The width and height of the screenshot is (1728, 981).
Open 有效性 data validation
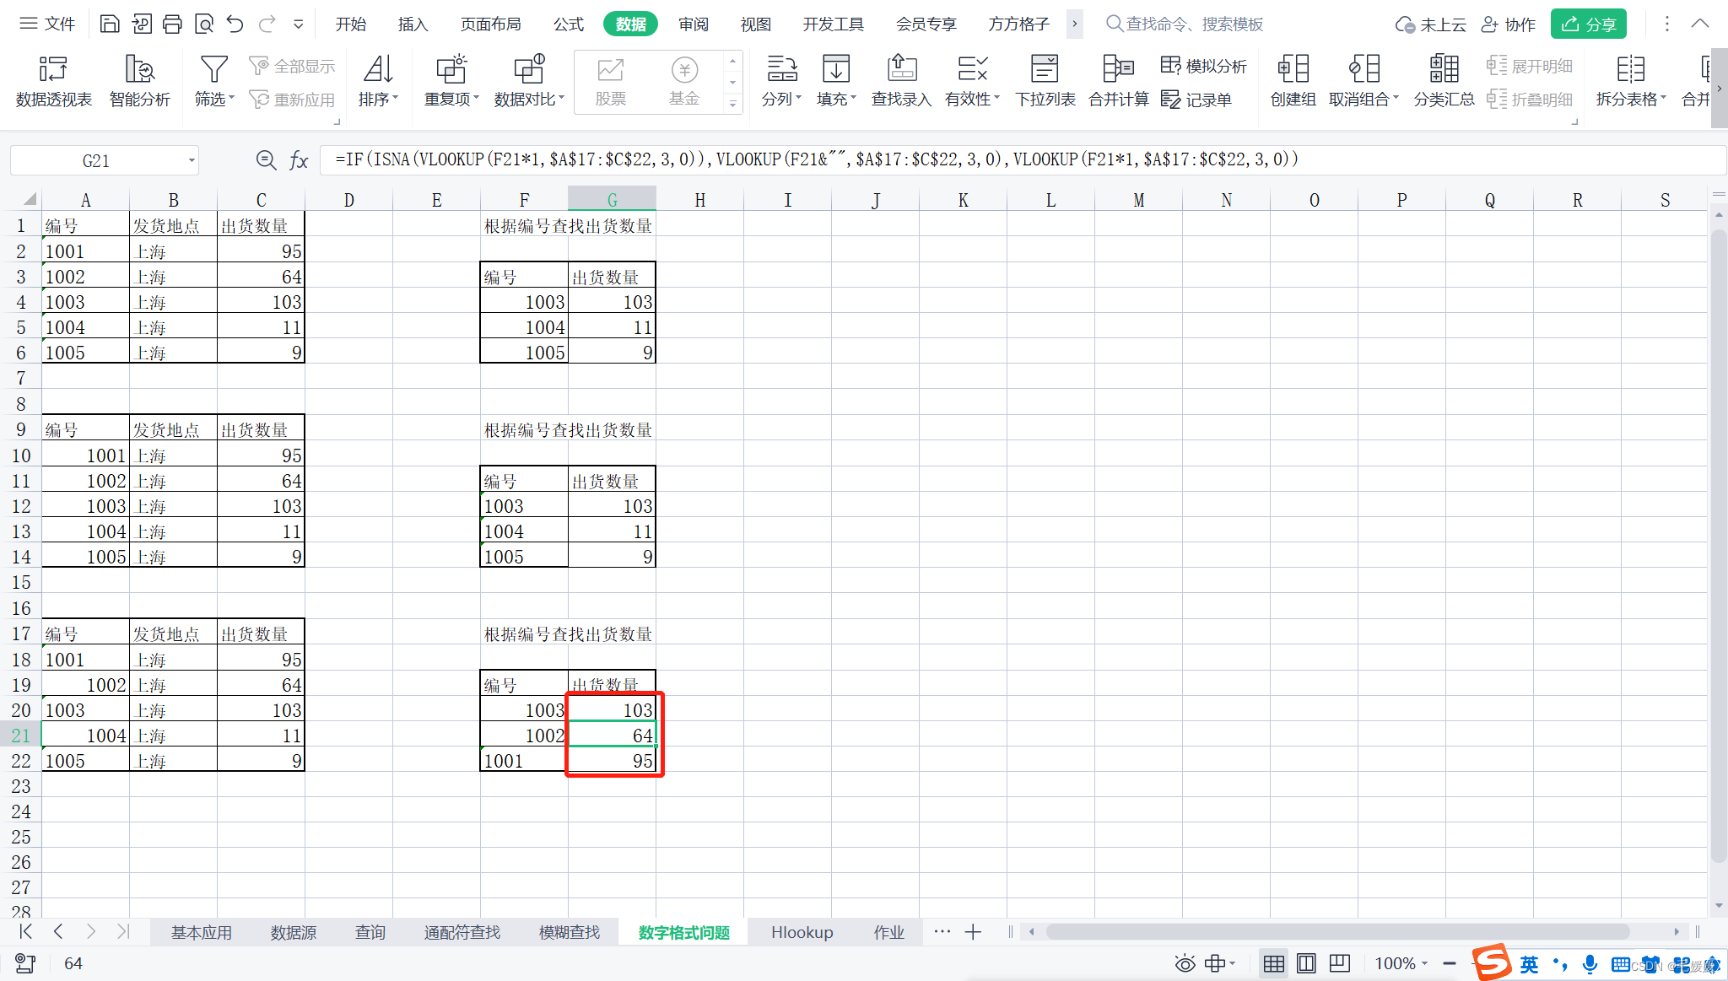coord(972,82)
